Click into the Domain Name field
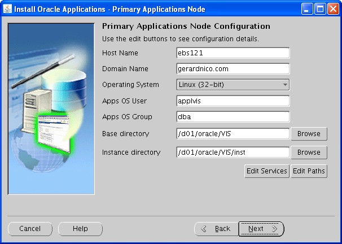The width and height of the screenshot is (342, 244). [x=233, y=69]
